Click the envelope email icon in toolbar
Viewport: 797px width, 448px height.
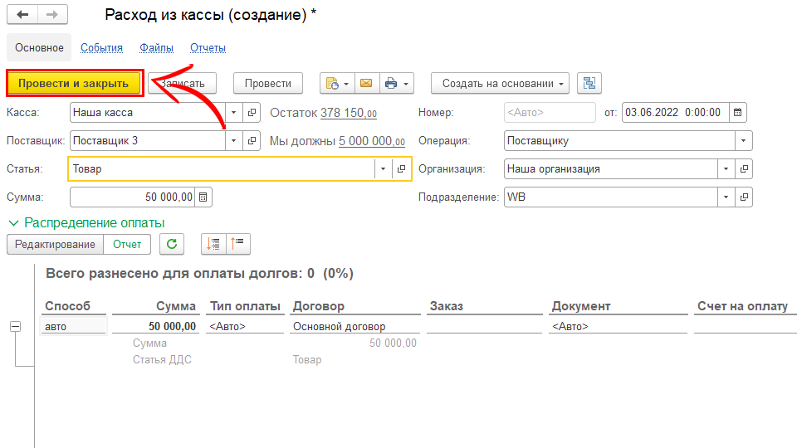click(x=366, y=83)
